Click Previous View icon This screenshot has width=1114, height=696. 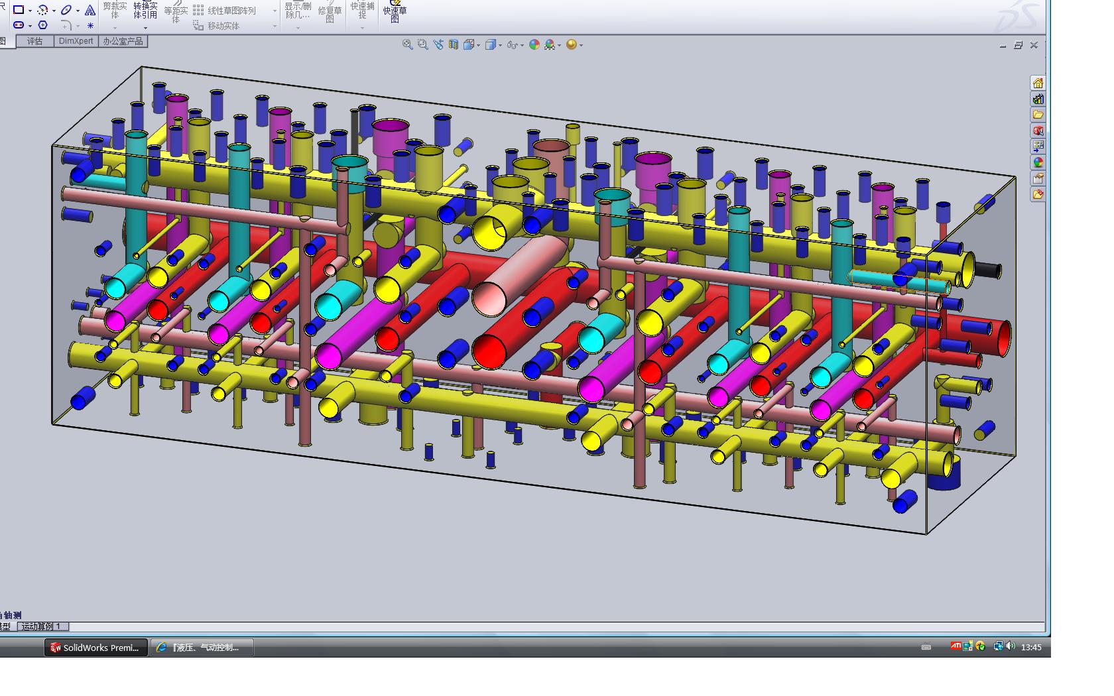438,44
